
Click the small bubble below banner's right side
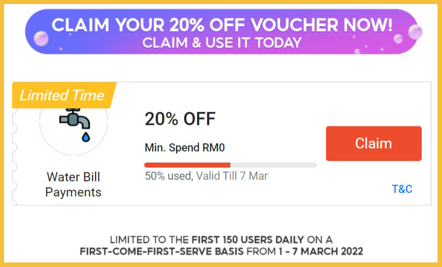(357, 52)
